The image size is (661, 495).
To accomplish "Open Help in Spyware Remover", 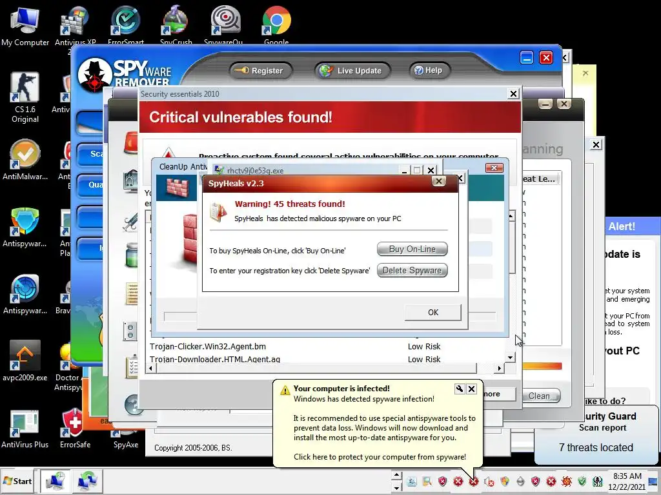I will point(429,70).
